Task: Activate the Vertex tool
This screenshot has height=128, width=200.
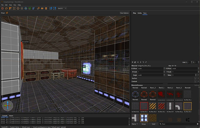Action: point(14,8)
